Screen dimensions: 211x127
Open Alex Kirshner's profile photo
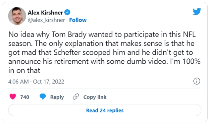click(x=17, y=16)
